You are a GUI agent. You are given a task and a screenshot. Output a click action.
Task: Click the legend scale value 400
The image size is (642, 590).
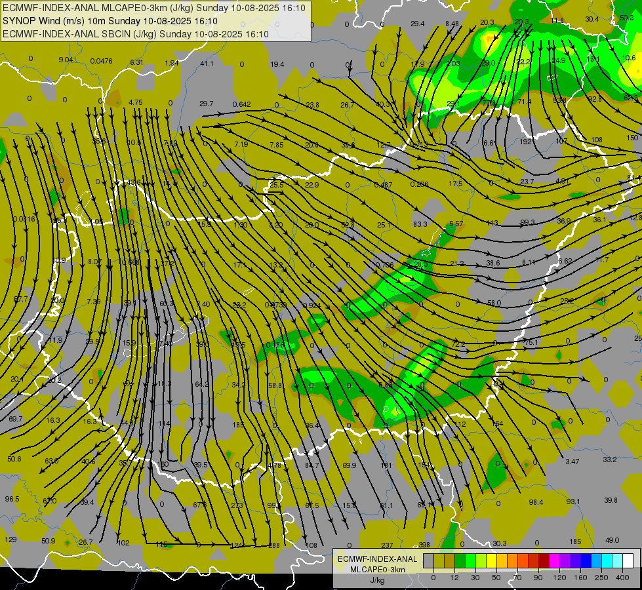(622, 578)
